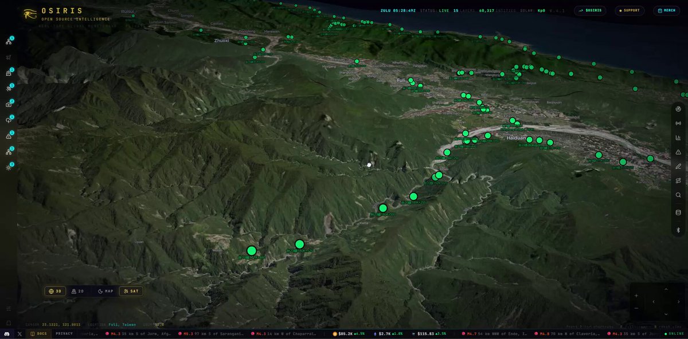The image size is (688, 339).
Task: Zoom in with the plus control
Action: click(x=636, y=295)
